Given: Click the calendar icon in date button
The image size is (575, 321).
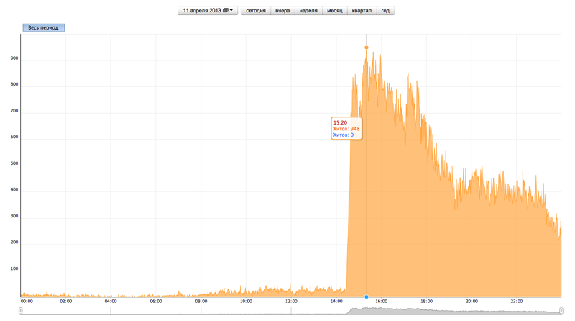Looking at the screenshot, I should click(226, 10).
